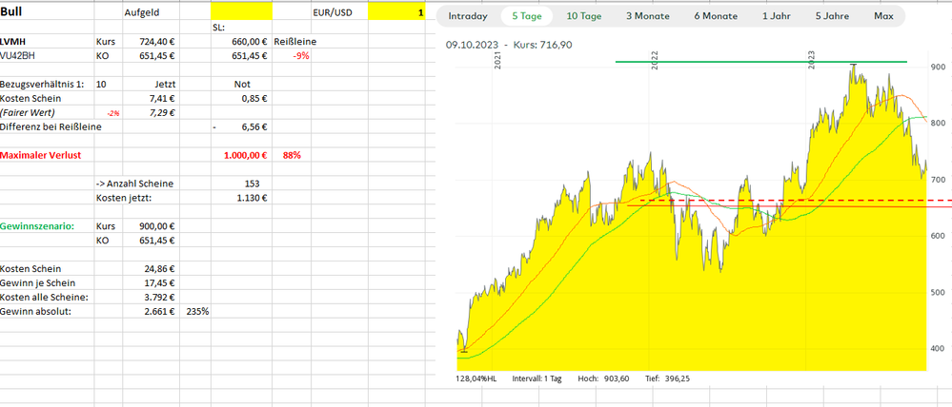
Task: Switch to the Intraday chart tab
Action: (468, 16)
